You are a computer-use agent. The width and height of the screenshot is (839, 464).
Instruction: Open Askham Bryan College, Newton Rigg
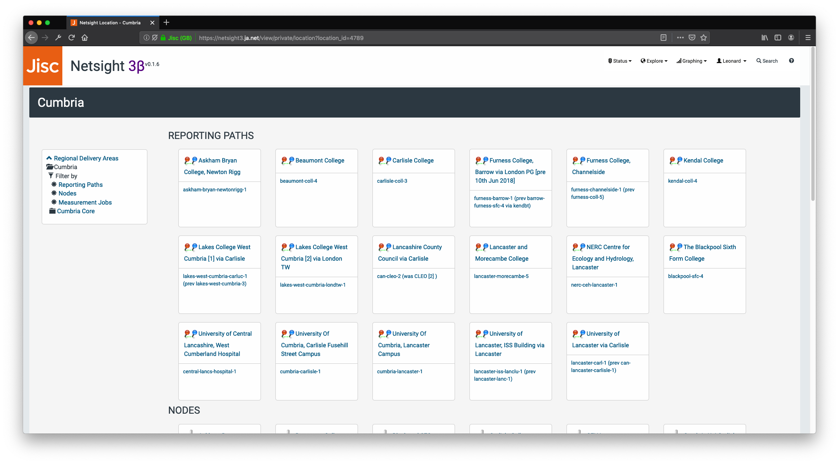tap(212, 166)
